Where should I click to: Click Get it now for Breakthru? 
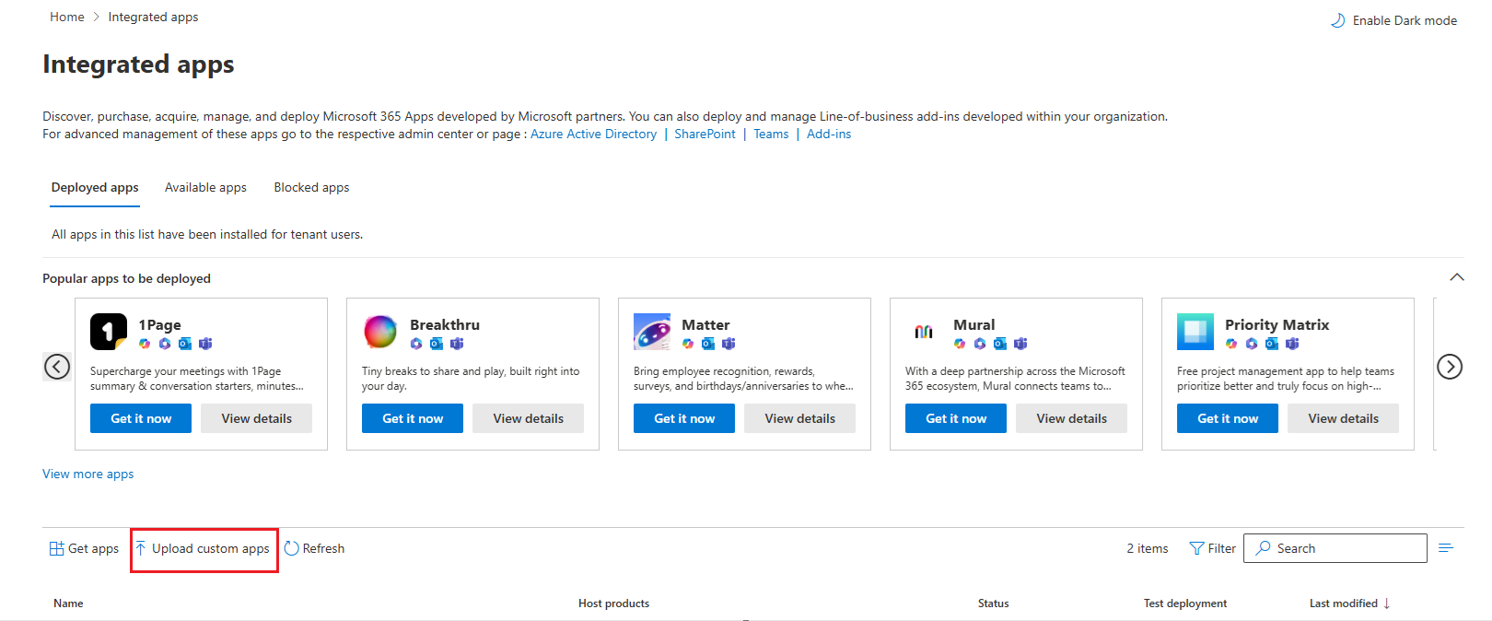[413, 418]
